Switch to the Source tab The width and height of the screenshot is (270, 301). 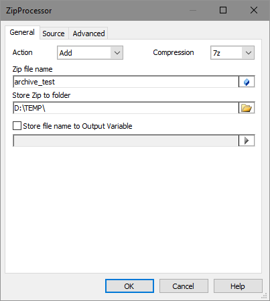click(54, 34)
